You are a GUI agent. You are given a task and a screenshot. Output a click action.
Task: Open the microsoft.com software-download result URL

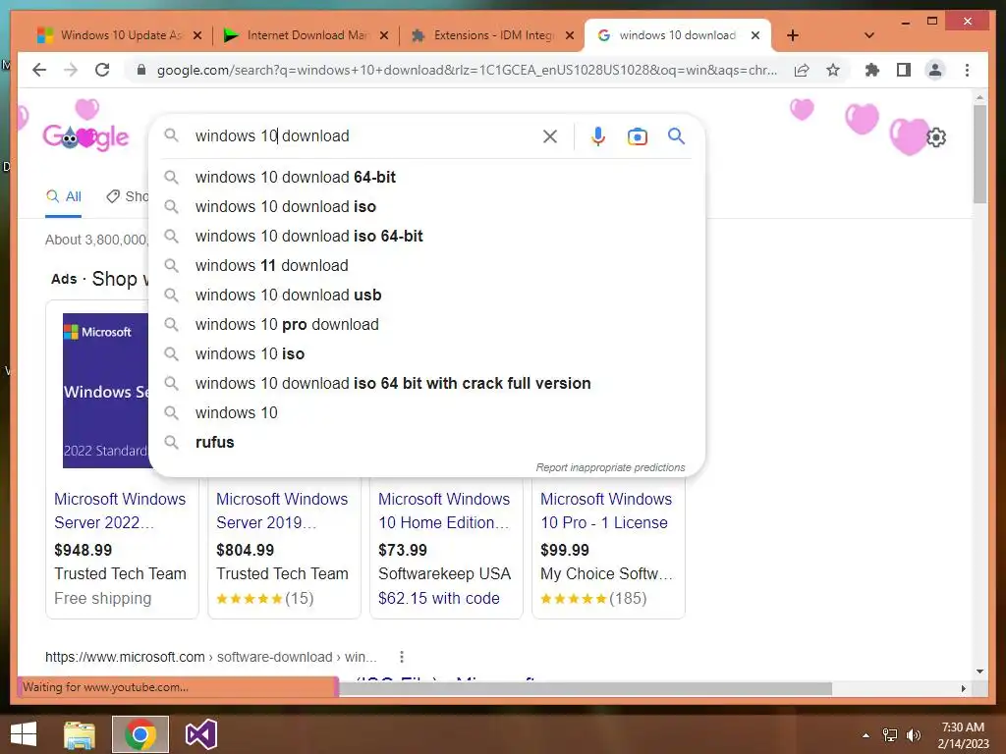210,657
